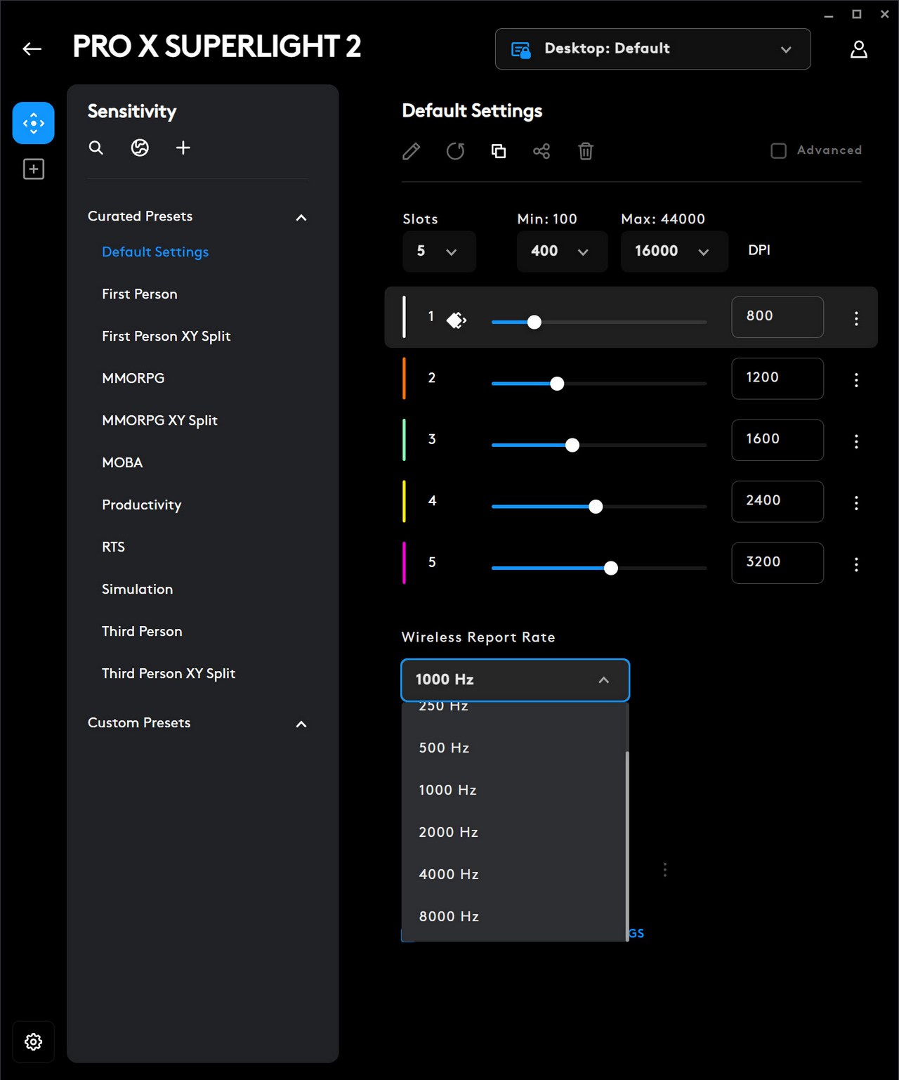This screenshot has height=1080, width=899.
Task: Open the Max DPI 16000 dropdown
Action: pyautogui.click(x=674, y=252)
